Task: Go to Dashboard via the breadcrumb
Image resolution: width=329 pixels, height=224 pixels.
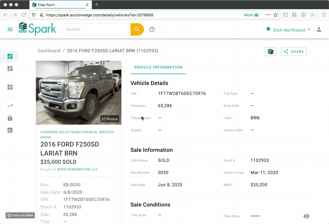Action: pyautogui.click(x=49, y=51)
